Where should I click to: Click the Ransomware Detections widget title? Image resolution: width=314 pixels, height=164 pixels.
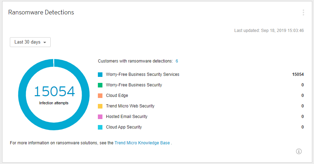tap(41, 12)
